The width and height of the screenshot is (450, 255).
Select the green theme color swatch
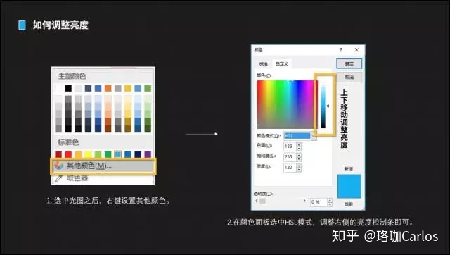[148, 88]
